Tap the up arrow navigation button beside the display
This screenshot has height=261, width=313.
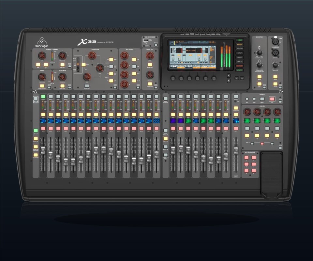tap(229, 75)
